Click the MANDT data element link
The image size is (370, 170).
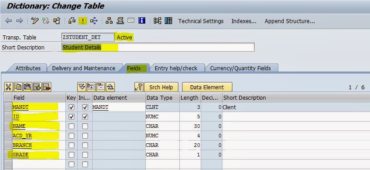pos(100,107)
